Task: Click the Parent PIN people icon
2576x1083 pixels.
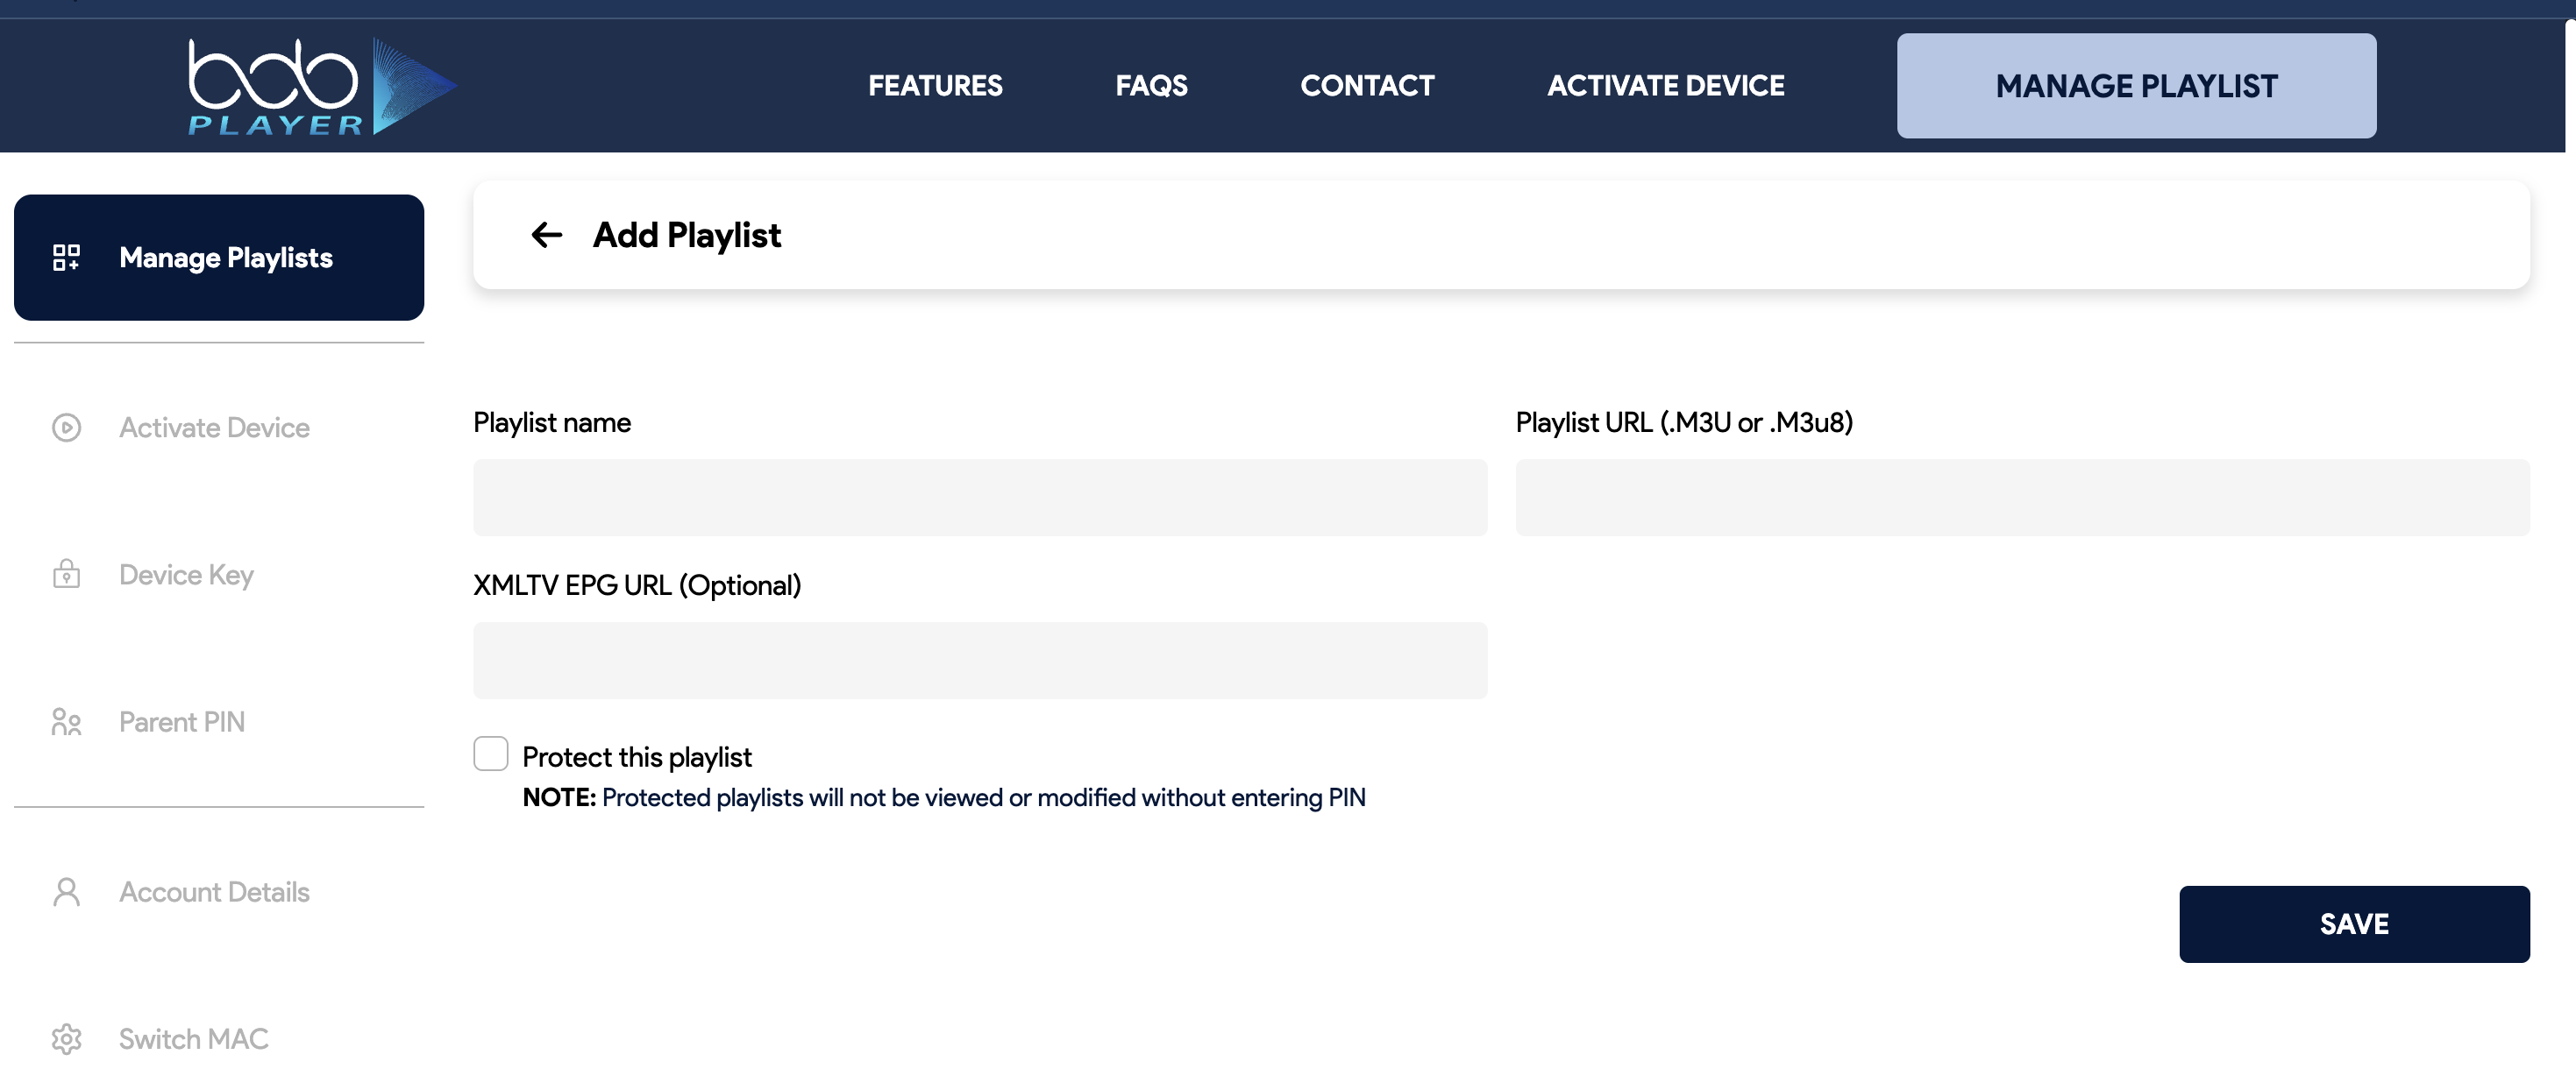Action: click(x=66, y=721)
